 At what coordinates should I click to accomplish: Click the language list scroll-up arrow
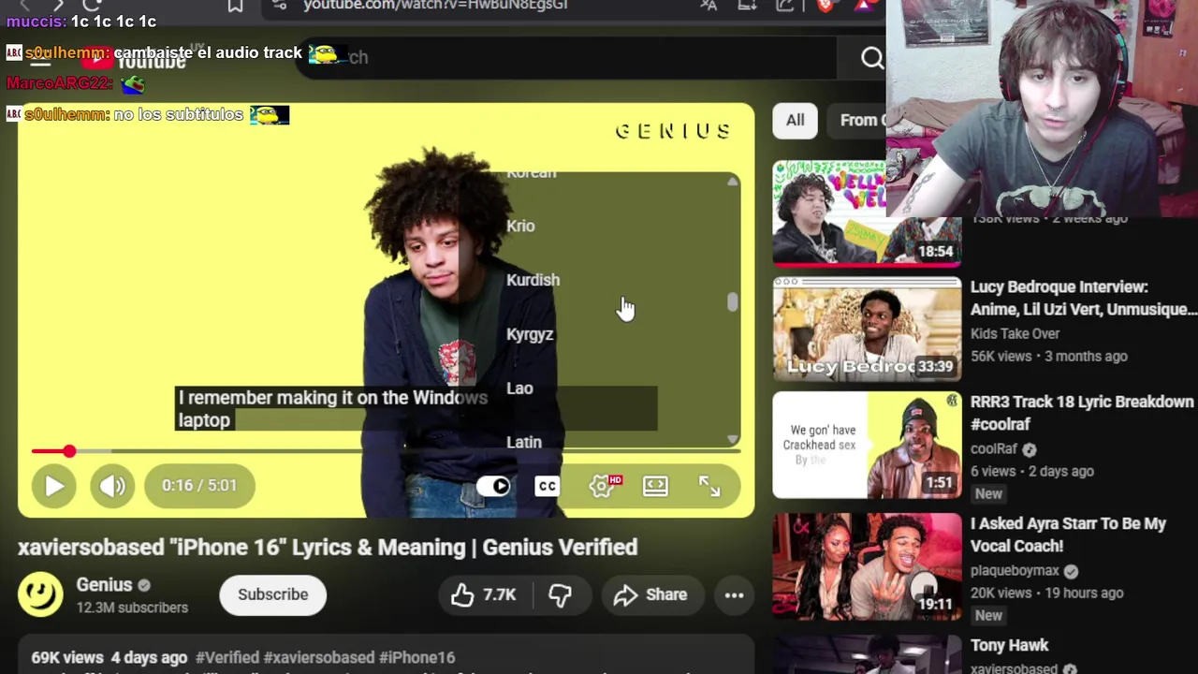(x=732, y=182)
